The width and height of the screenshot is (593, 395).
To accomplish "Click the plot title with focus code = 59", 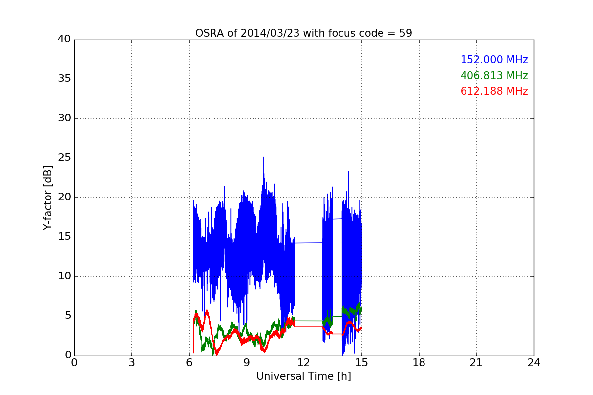I will coord(303,33).
